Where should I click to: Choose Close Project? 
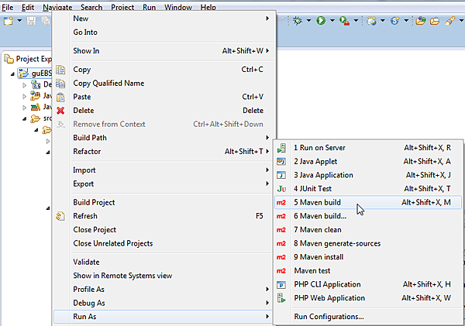[x=164, y=230]
